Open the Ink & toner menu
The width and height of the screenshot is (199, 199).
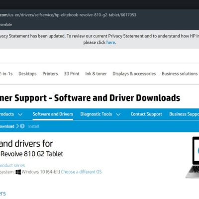pos(96,74)
